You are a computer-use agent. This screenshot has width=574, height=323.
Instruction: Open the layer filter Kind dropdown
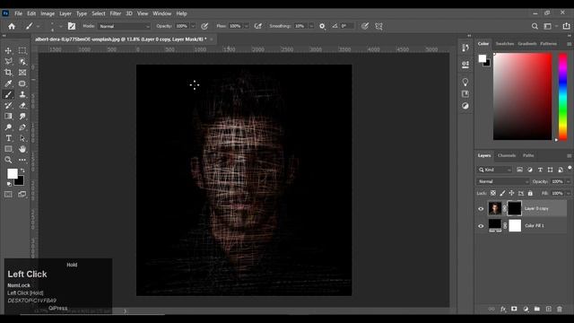point(494,170)
